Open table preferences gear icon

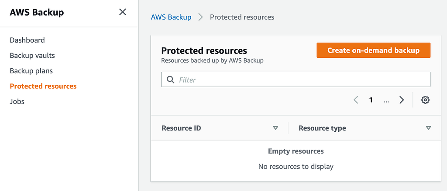click(x=425, y=100)
